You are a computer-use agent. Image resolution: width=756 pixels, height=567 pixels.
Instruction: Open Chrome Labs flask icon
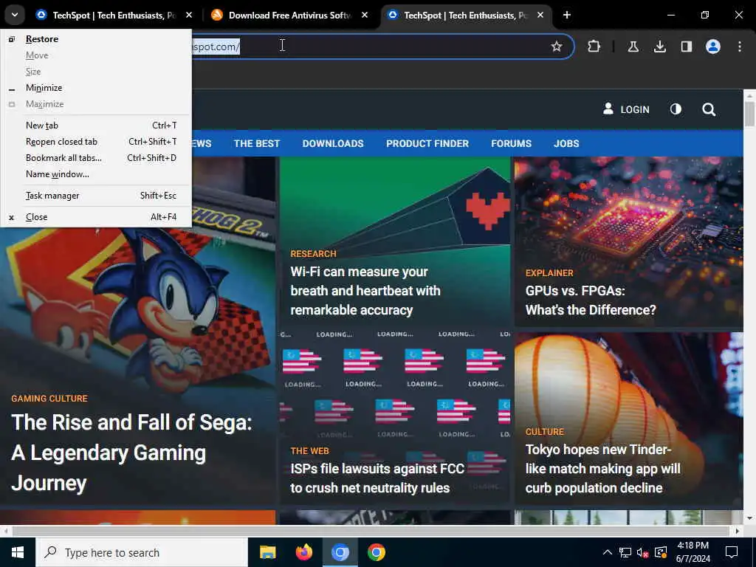(633, 47)
